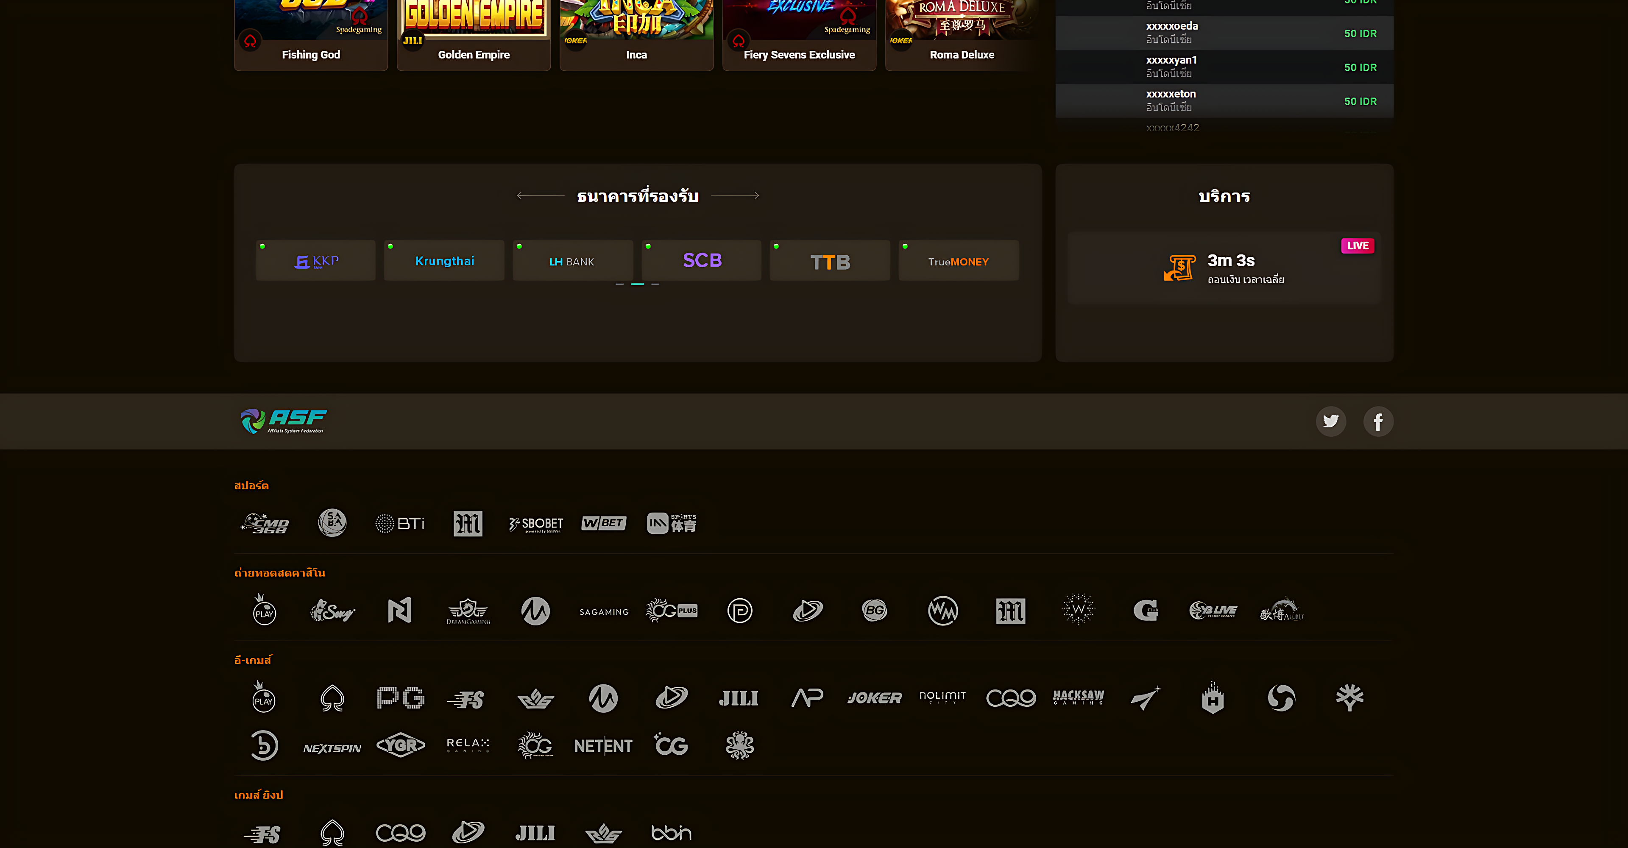Click the withdrawal money icon
Image resolution: width=1628 pixels, height=848 pixels.
(1179, 268)
